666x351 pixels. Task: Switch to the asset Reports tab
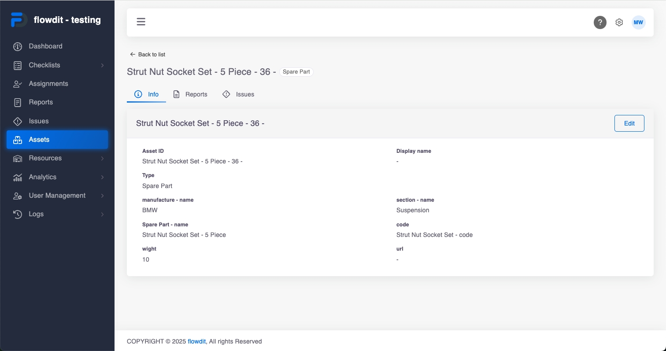coord(190,94)
